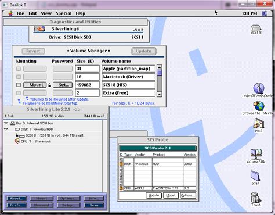Select the xfer folder icon
275x215 pixels.
tap(256, 178)
